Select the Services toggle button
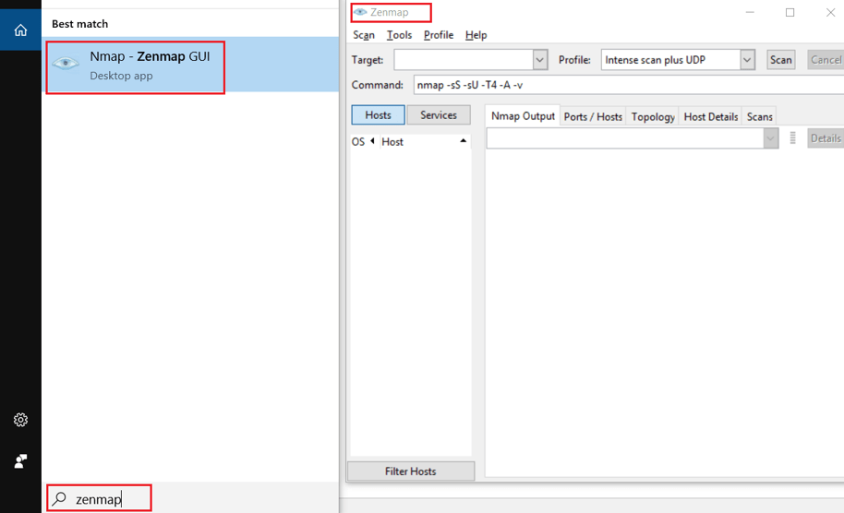This screenshot has width=844, height=513. click(438, 115)
